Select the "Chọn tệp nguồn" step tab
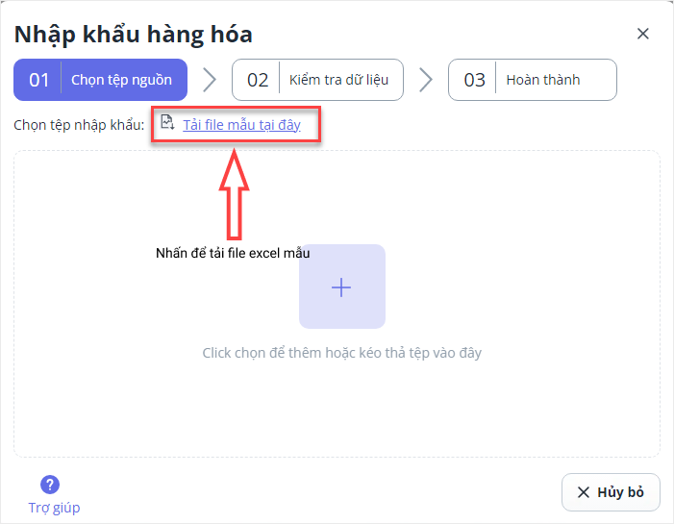 pos(121,80)
